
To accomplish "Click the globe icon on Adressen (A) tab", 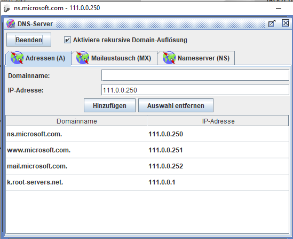I will 17,58.
